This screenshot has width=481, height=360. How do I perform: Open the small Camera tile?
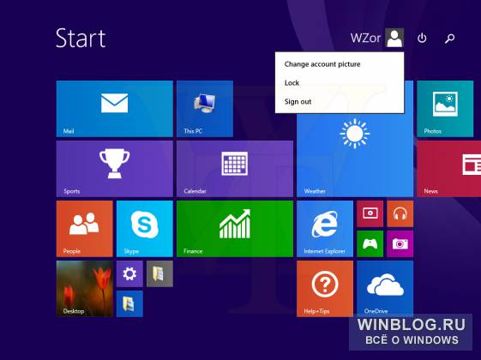point(400,243)
